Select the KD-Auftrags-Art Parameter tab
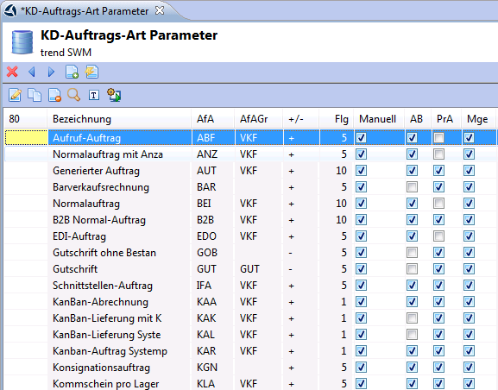The image size is (498, 390). pyautogui.click(x=85, y=11)
